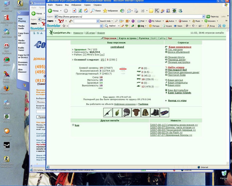This screenshot has width=232, height=186.
Task: Open the Чат tab
Action: (170, 38)
